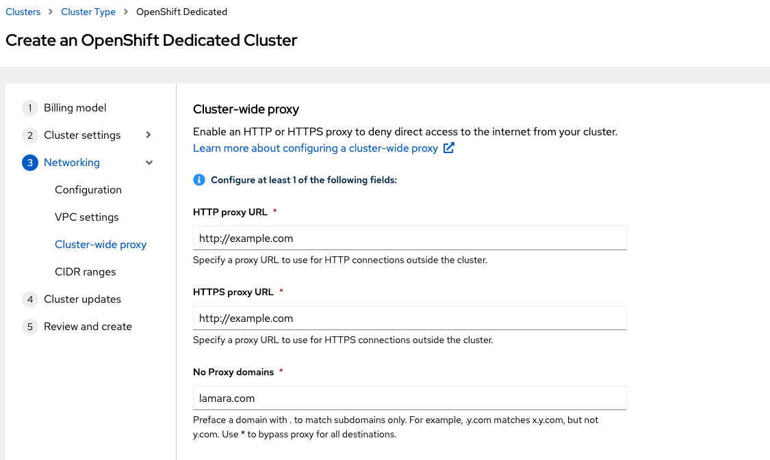The image size is (770, 460).
Task: Click the step 1 number badge
Action: pos(30,108)
